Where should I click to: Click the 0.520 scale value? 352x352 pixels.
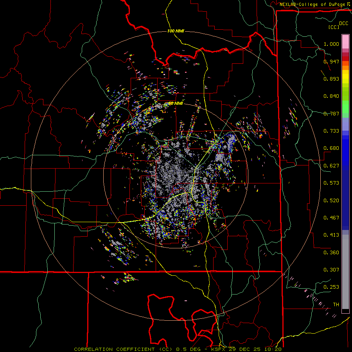(331, 201)
